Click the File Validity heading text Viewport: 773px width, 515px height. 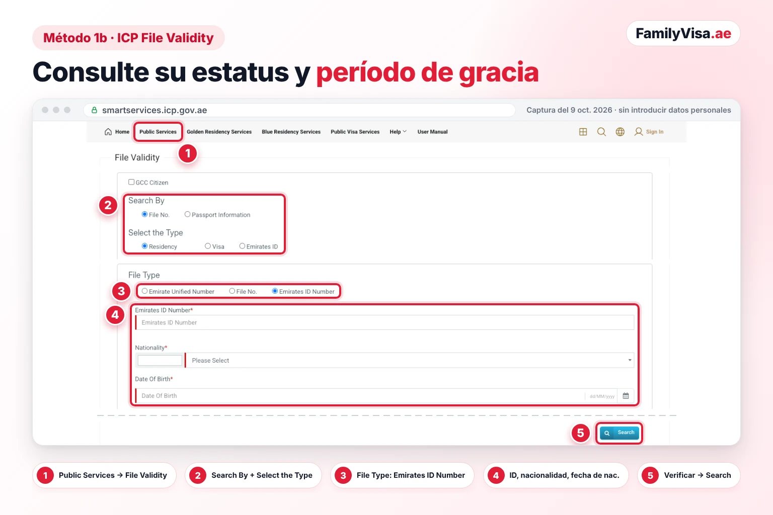tap(137, 157)
